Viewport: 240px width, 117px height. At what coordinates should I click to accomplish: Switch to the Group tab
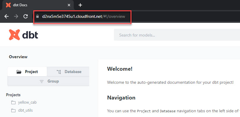48,81
